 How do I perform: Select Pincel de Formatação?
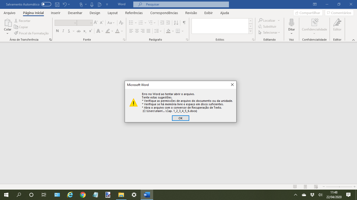point(31,33)
